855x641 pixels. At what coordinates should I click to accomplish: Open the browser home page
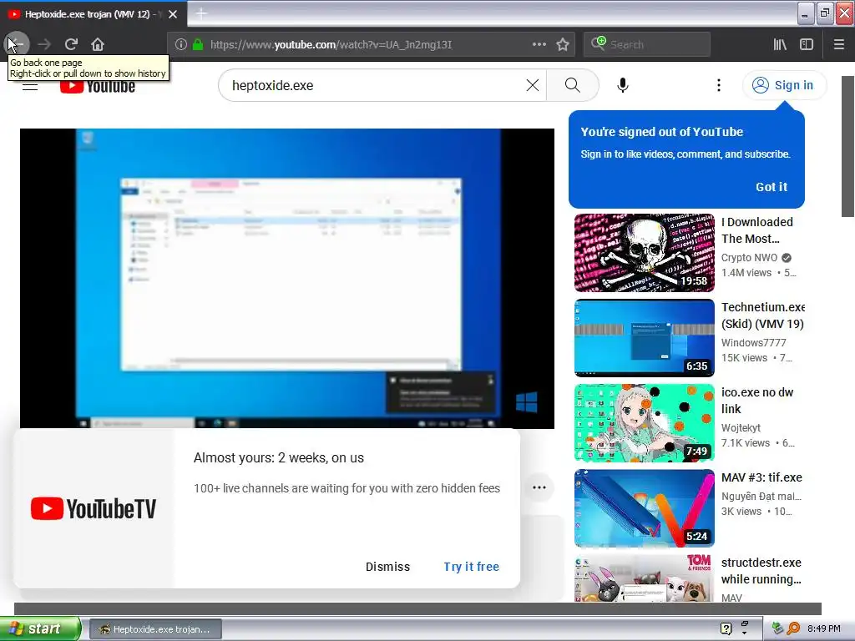98,44
